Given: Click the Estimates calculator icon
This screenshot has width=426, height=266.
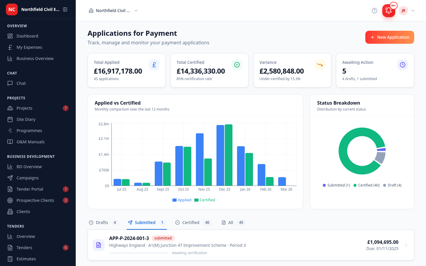Looking at the screenshot, I should click(x=10, y=259).
